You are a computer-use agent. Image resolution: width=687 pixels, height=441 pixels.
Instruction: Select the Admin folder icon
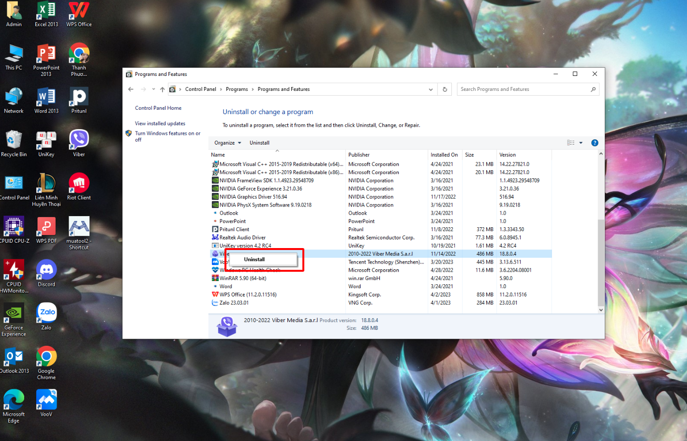click(x=14, y=14)
